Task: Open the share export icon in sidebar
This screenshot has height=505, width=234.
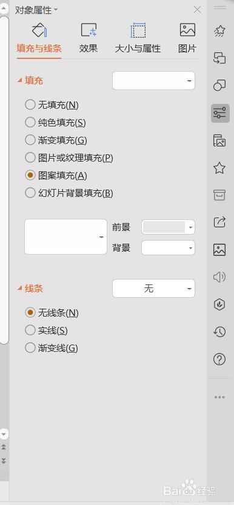Action: [219, 222]
